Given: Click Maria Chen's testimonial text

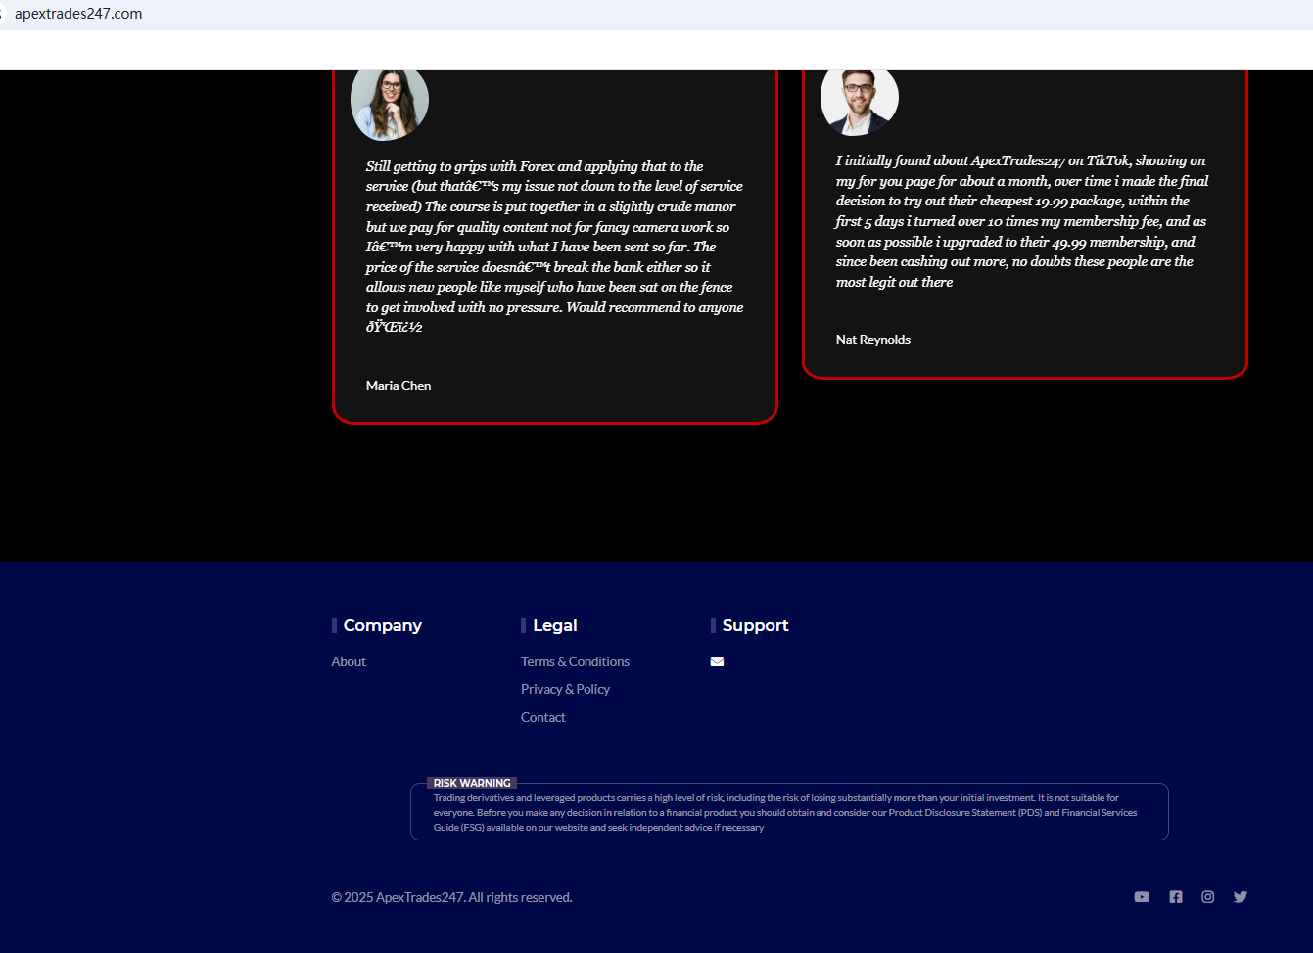Looking at the screenshot, I should point(555,247).
